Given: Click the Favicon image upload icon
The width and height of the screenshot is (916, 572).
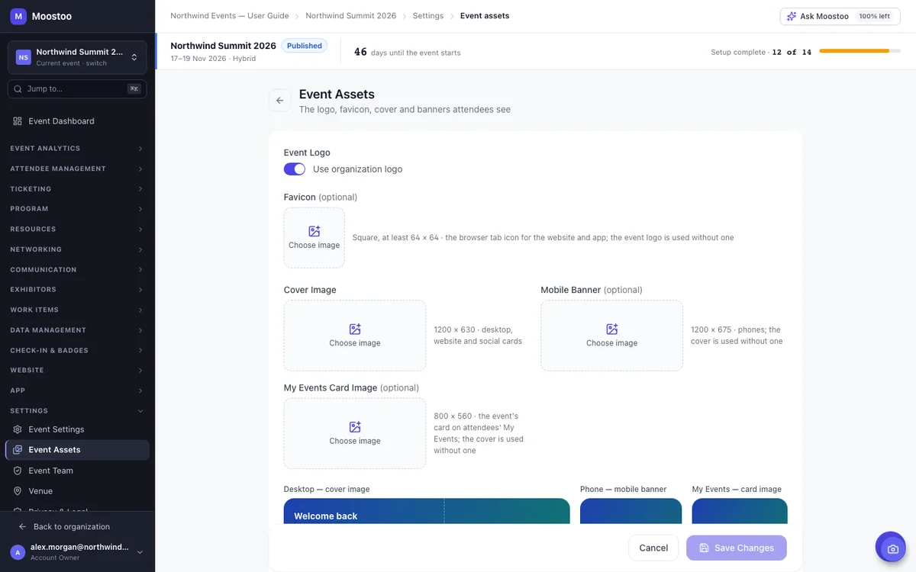Looking at the screenshot, I should pyautogui.click(x=314, y=231).
